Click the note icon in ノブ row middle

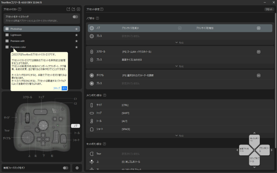(180, 28)
